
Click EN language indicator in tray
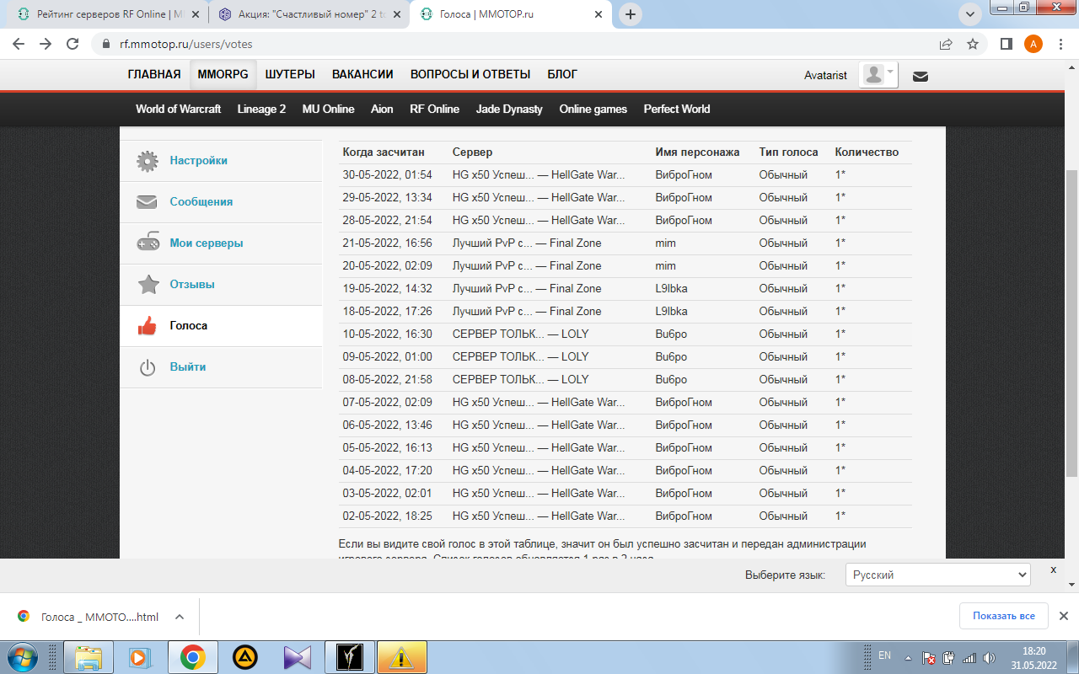coord(884,655)
